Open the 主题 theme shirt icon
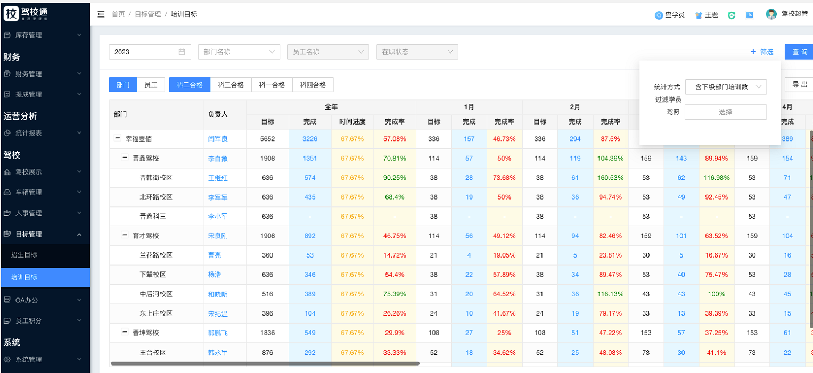 pos(699,15)
